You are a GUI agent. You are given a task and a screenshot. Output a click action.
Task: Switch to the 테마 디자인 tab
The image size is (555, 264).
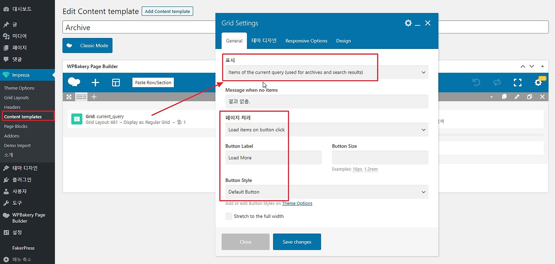coord(264,41)
